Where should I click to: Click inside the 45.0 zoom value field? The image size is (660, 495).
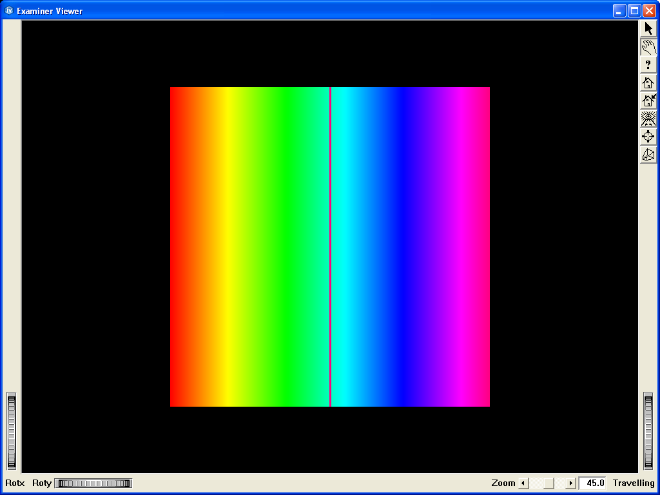(x=592, y=482)
